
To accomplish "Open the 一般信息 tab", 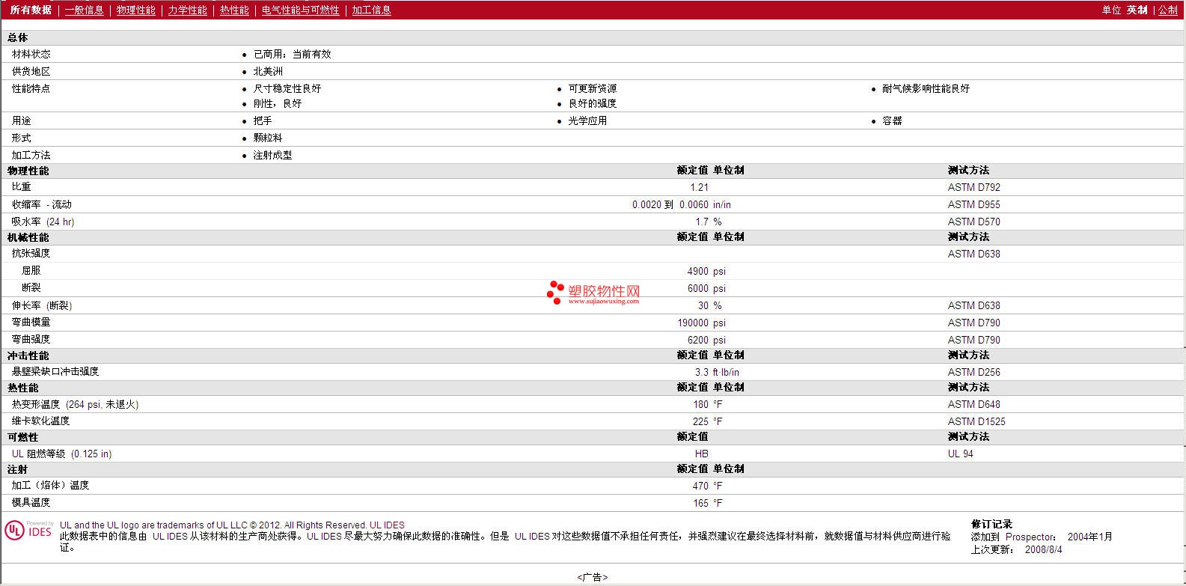I will pyautogui.click(x=84, y=10).
